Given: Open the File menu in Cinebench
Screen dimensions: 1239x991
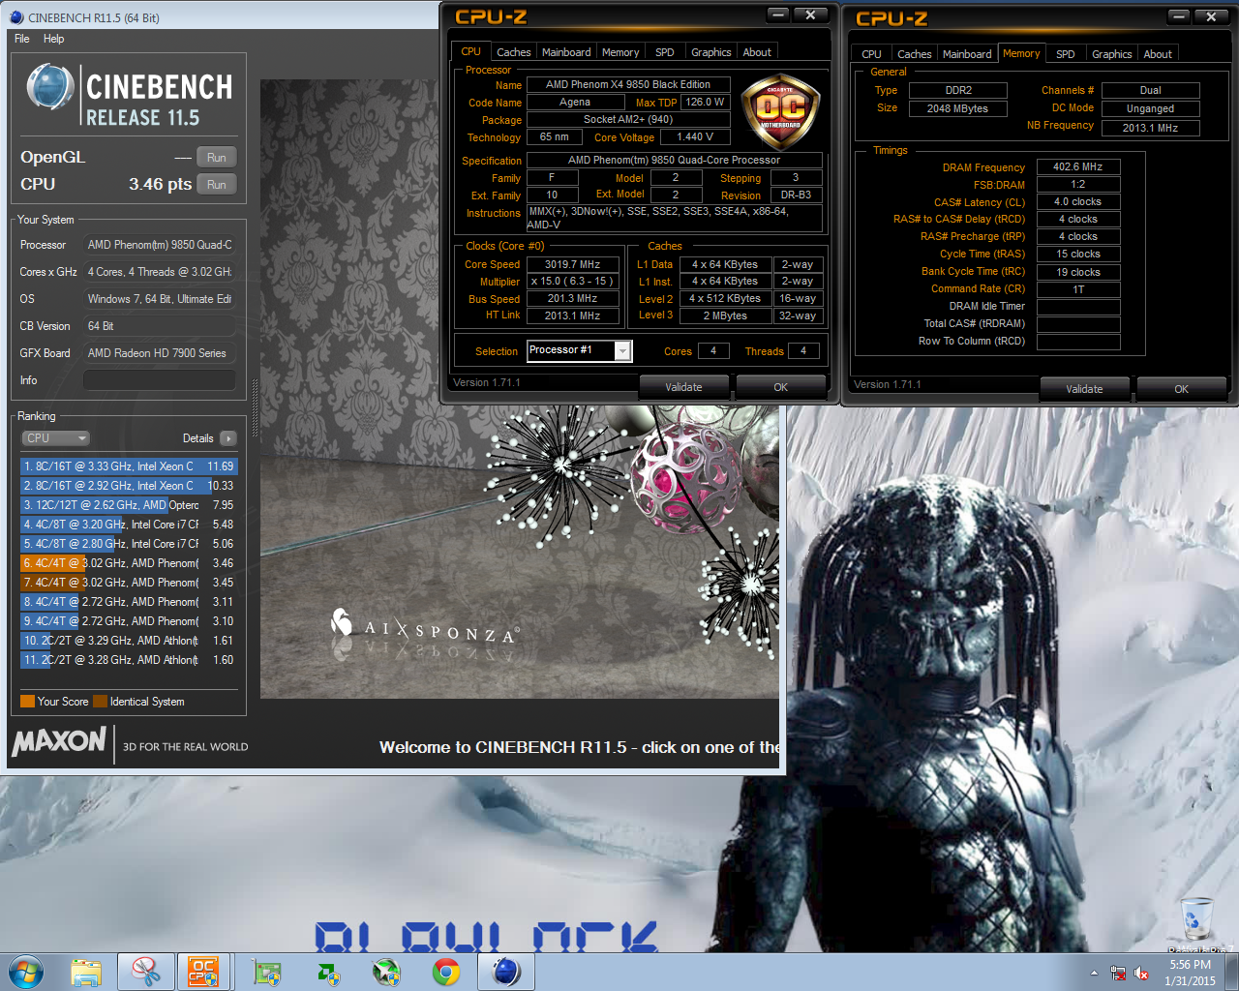Looking at the screenshot, I should (22, 39).
